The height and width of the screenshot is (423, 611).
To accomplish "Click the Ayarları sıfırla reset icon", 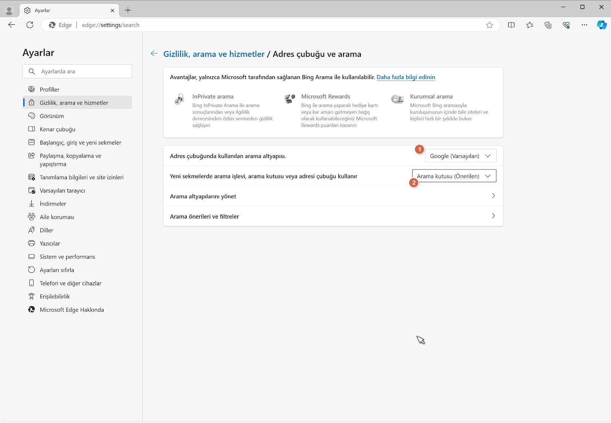I will pos(32,270).
